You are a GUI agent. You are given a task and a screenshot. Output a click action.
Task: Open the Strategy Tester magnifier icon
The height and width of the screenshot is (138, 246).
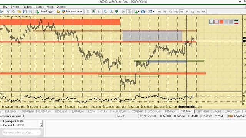click(30, 12)
